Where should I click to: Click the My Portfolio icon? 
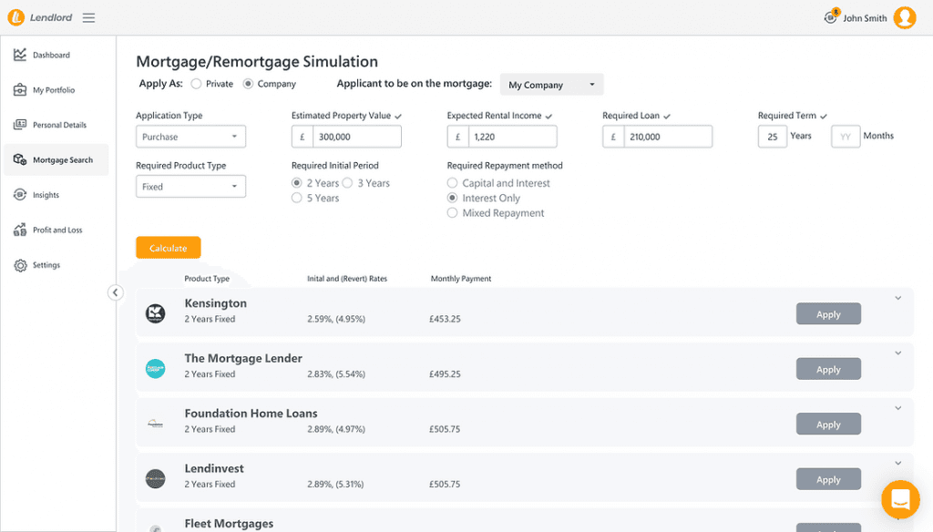(x=20, y=90)
